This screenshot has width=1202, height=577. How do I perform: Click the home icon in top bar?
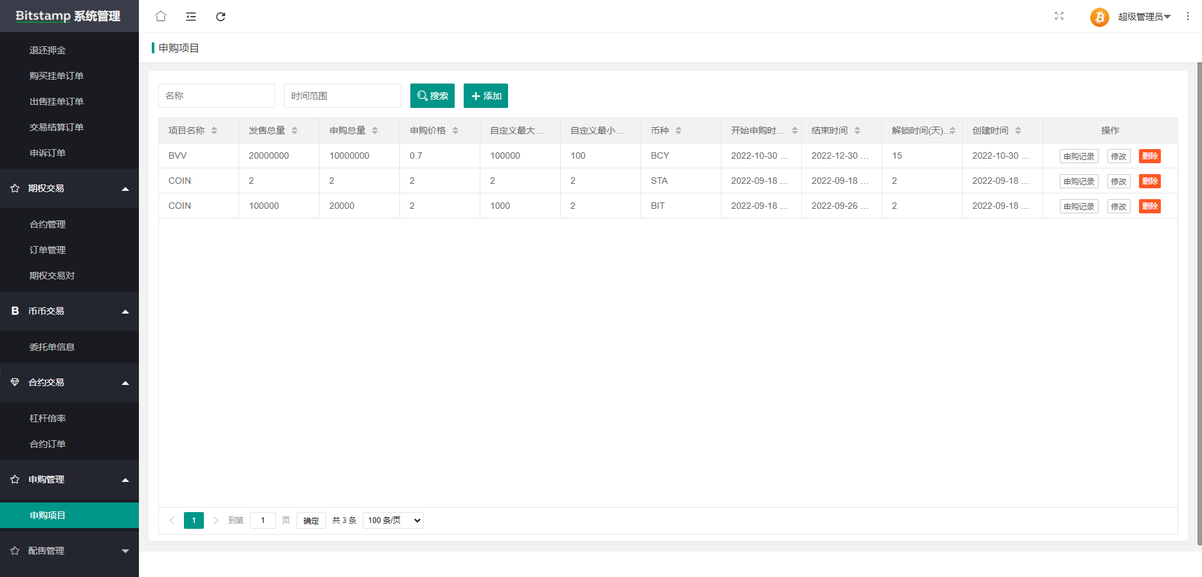tap(161, 17)
